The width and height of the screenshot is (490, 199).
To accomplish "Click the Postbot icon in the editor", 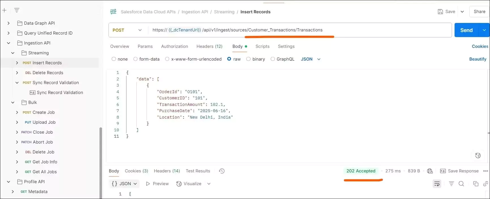I will 478,155.
